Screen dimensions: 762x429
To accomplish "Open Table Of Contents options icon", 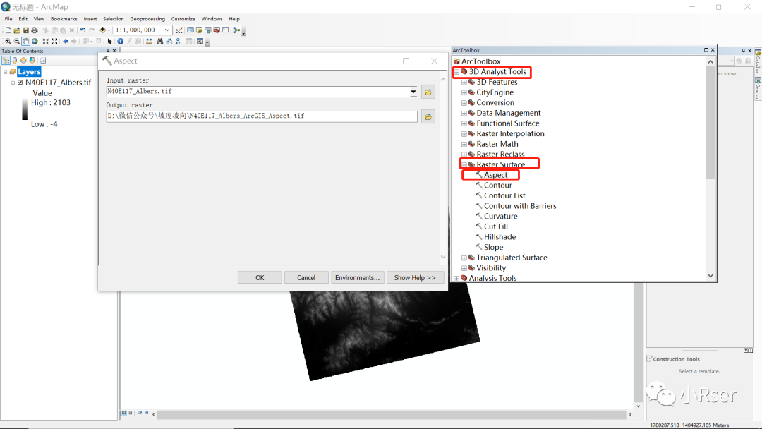I will click(43, 60).
